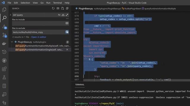The height and width of the screenshot is (106, 190).
Task: Open the bottom activity bar graph icon
Action: tap(4, 103)
